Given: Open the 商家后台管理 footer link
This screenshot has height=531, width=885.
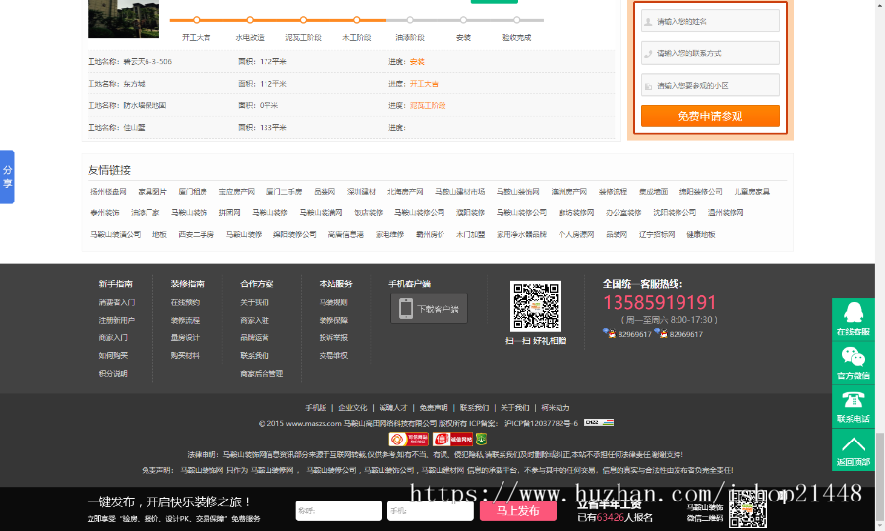Looking at the screenshot, I should 262,373.
